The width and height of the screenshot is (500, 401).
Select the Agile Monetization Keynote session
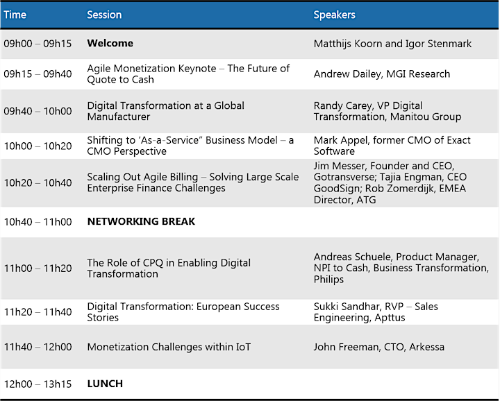188,74
